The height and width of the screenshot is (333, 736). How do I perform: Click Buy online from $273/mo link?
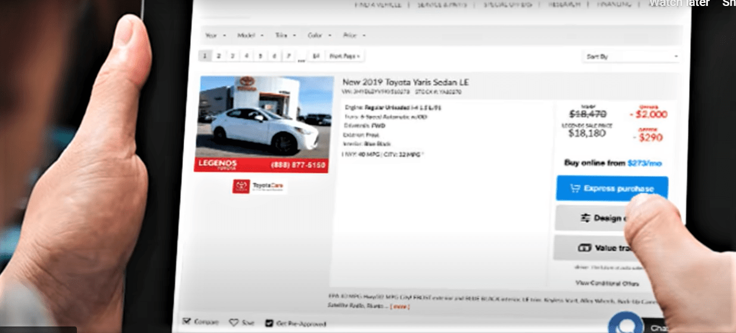coord(613,162)
